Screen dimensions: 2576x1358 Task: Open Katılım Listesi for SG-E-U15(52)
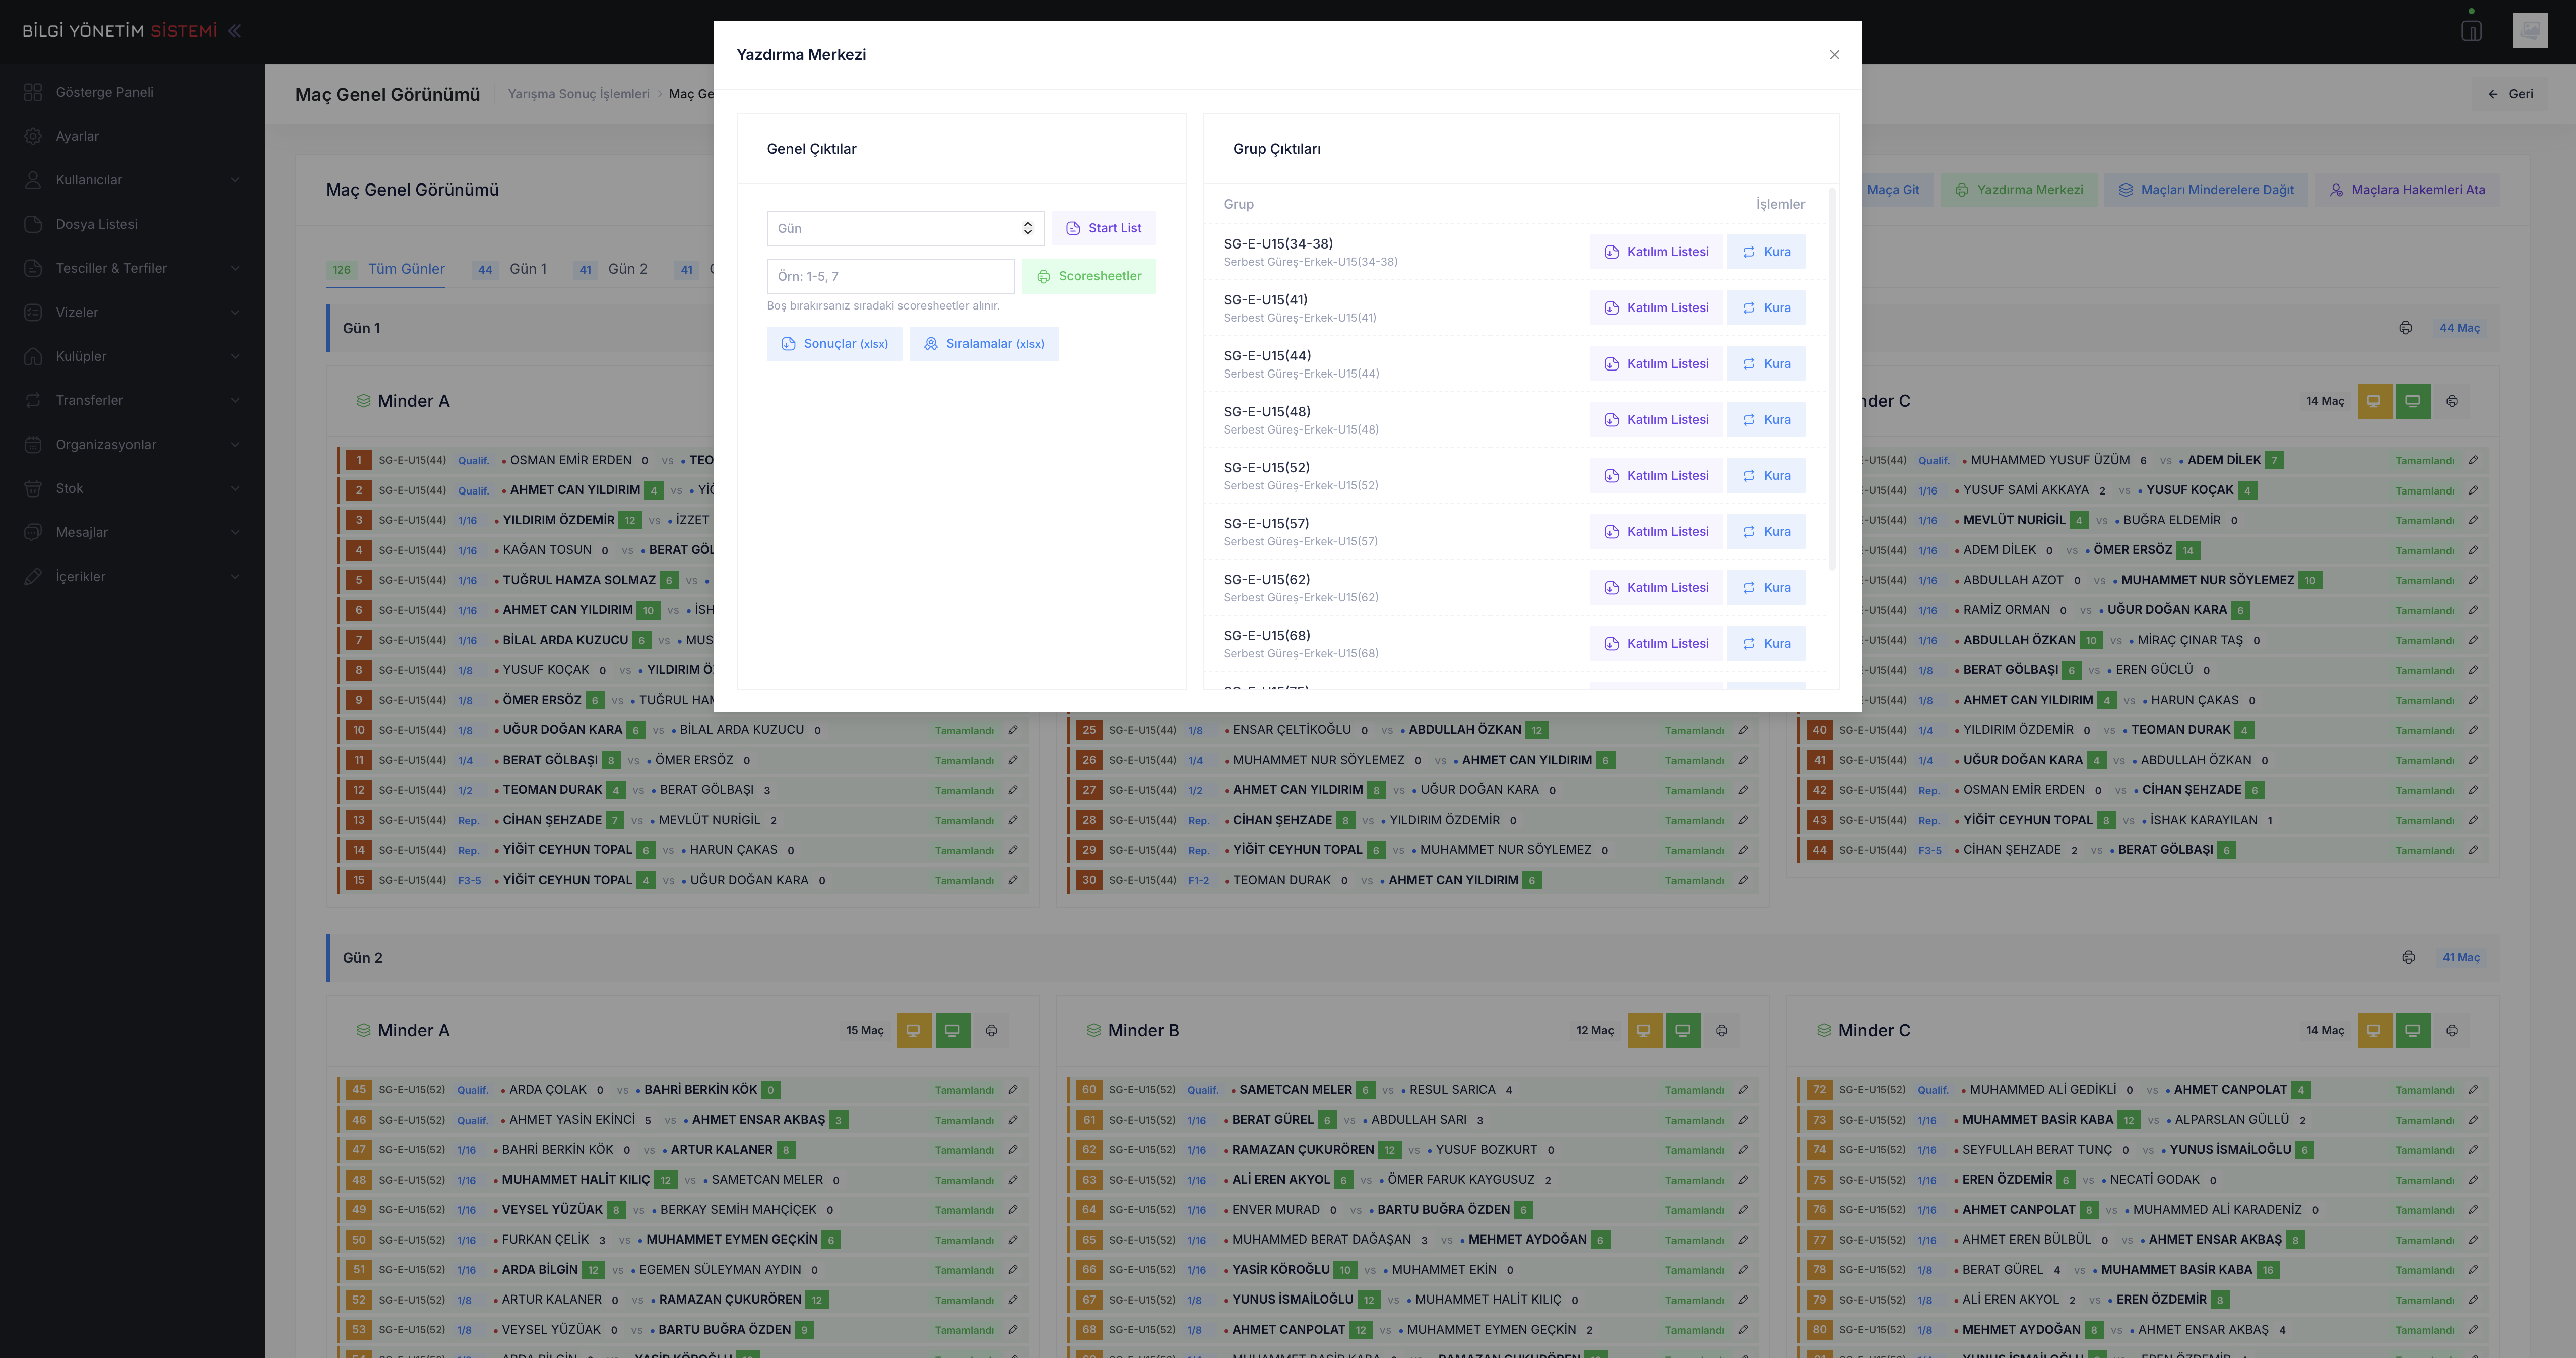pyautogui.click(x=1656, y=476)
